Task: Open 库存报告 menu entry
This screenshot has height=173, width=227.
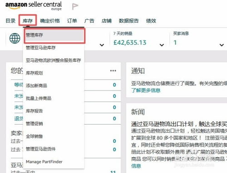Action: tap(34, 111)
